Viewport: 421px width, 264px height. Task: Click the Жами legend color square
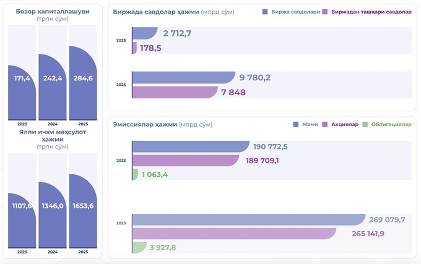coord(295,124)
